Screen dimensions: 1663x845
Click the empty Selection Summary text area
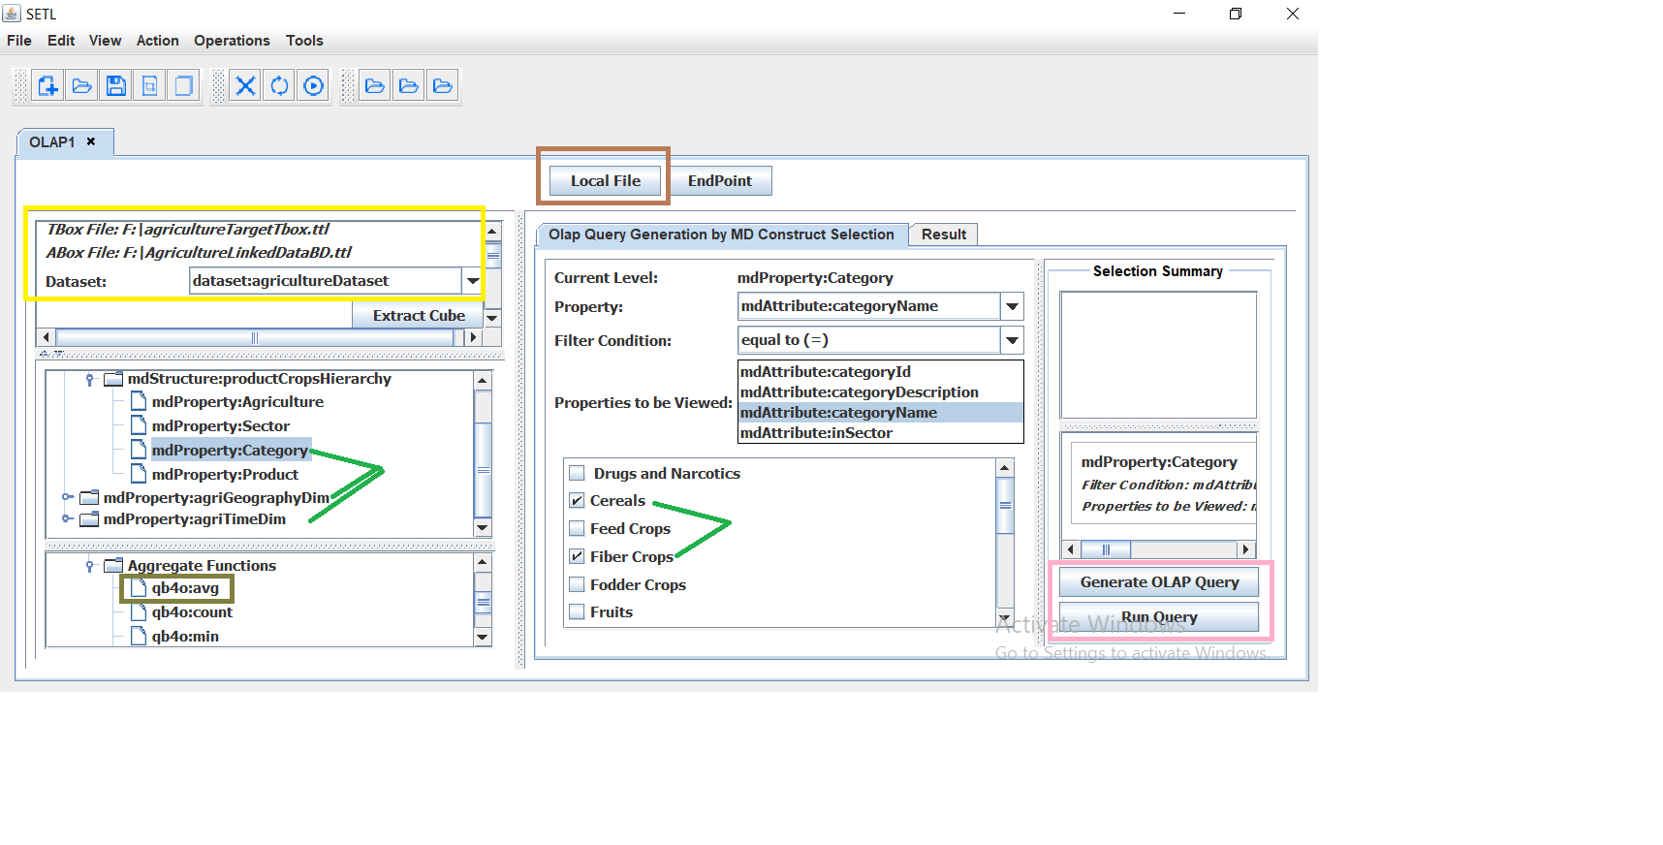(x=1159, y=355)
